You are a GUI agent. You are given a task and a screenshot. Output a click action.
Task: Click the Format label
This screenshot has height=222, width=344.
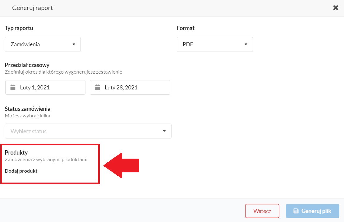pyautogui.click(x=186, y=28)
